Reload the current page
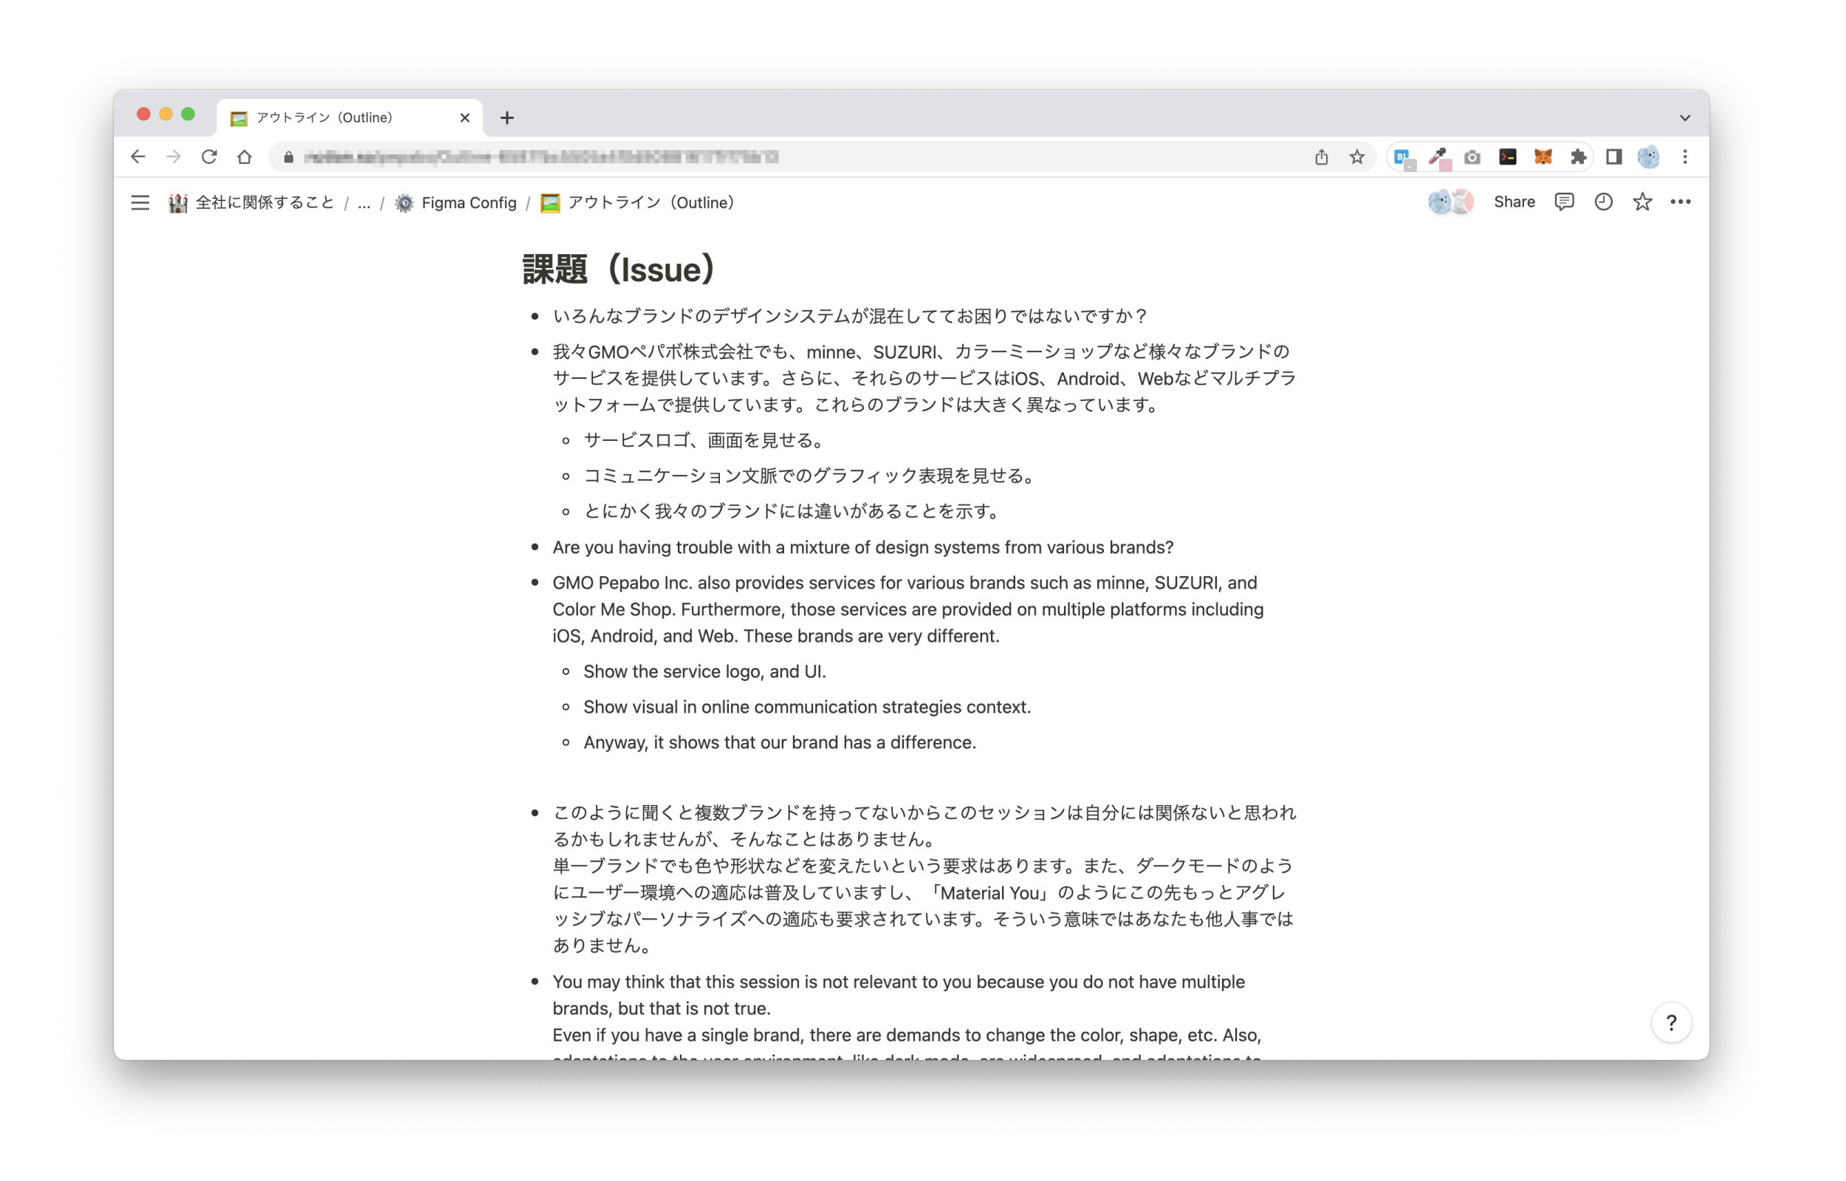Screen dimensions: 1846x1181 (209, 157)
